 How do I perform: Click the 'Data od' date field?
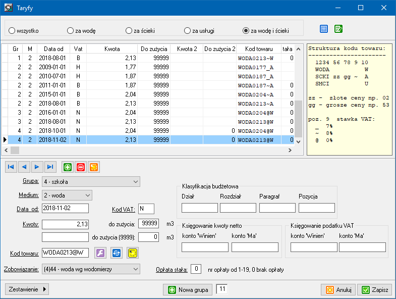[66, 209]
